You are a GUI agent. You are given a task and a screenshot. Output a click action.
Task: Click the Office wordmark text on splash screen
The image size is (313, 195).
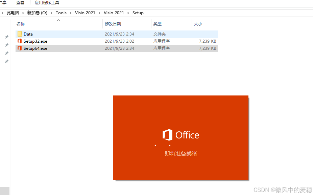[187, 135]
